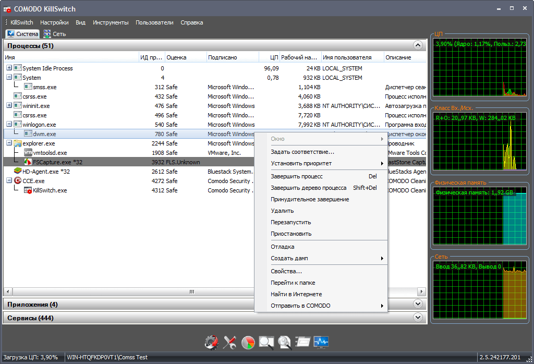This screenshot has width=534, height=364.
Task: Expand the wininit.exe tree node
Action: 9,106
